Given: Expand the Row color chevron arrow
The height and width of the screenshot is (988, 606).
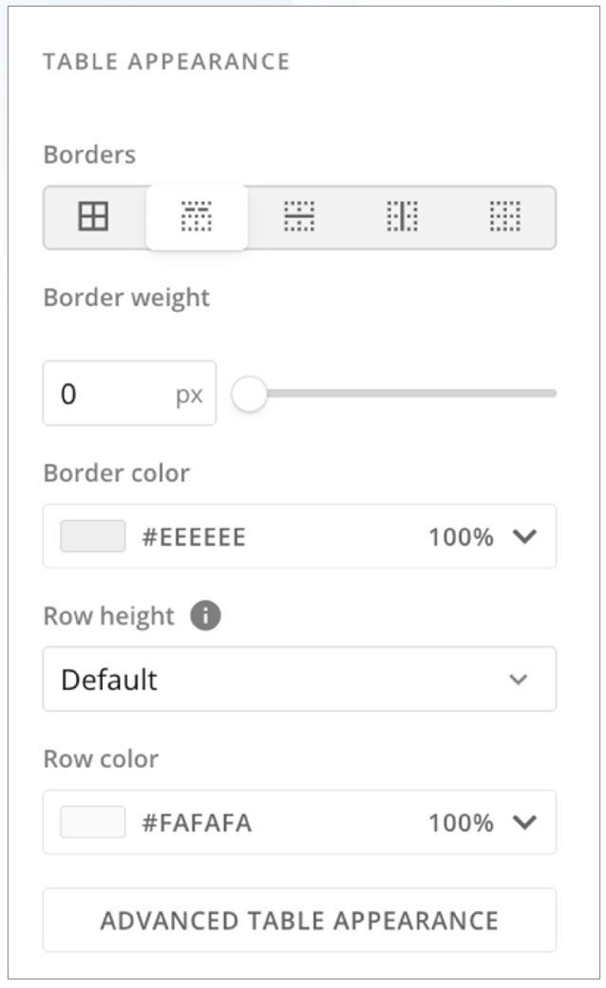Looking at the screenshot, I should point(524,823).
